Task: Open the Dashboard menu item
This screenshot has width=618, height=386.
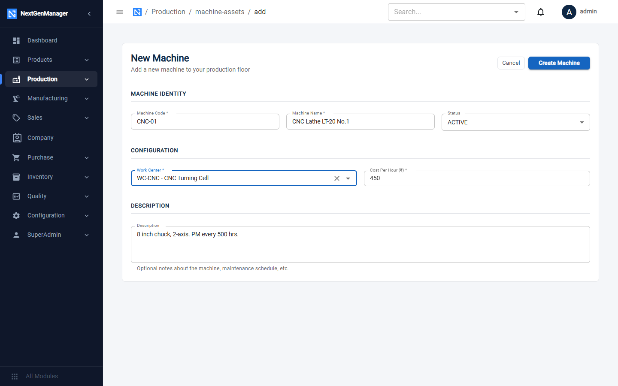Action: 51,41
